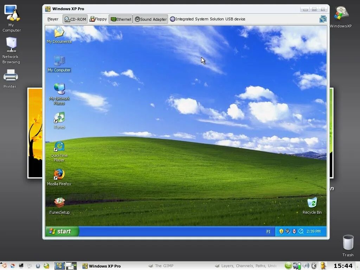Select host My Computer penguin icon
This screenshot has height=270, width=360.
(x=12, y=18)
